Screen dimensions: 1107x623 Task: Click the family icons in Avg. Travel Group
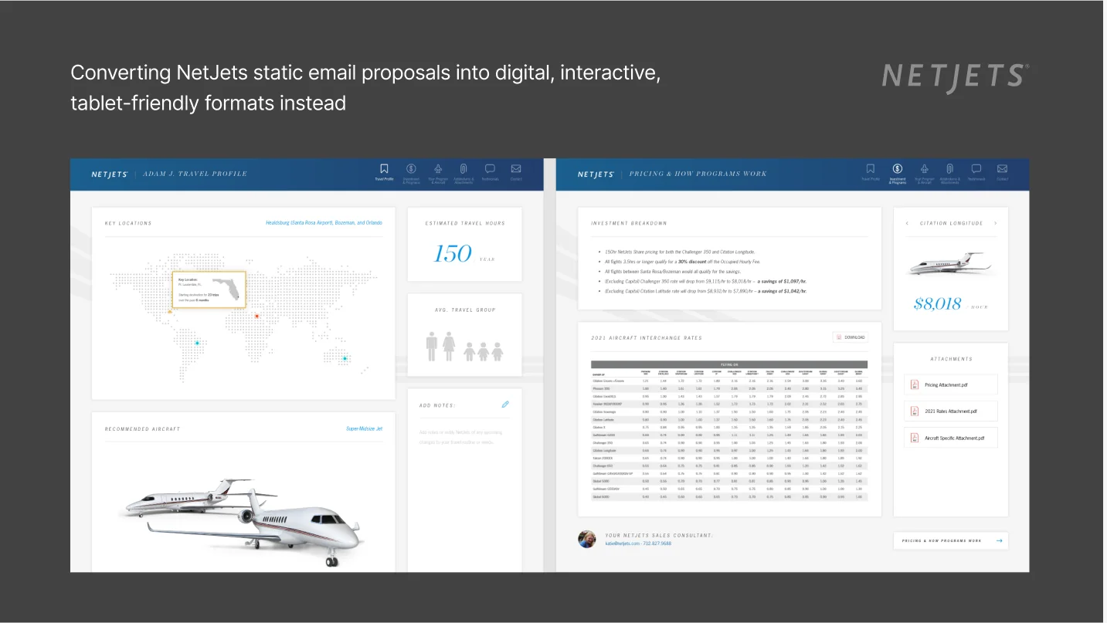[x=464, y=346]
